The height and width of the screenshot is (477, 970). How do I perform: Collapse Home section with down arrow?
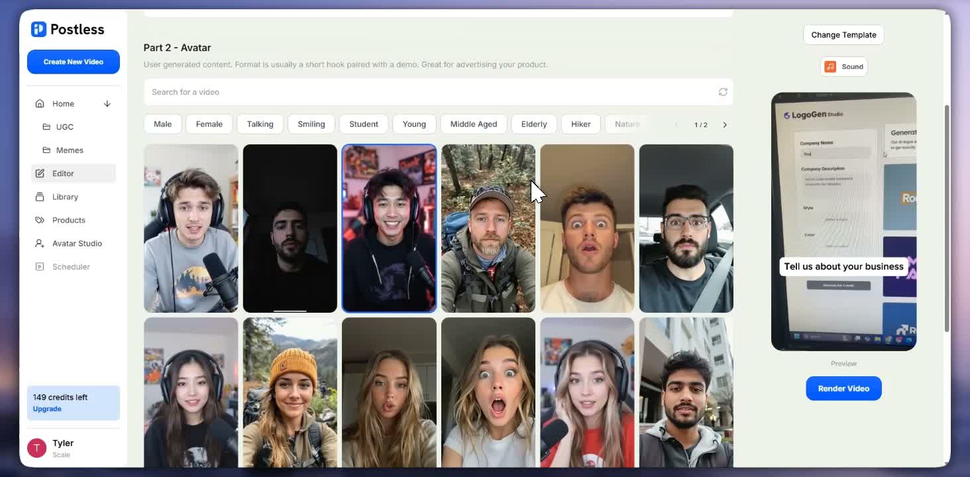point(107,104)
